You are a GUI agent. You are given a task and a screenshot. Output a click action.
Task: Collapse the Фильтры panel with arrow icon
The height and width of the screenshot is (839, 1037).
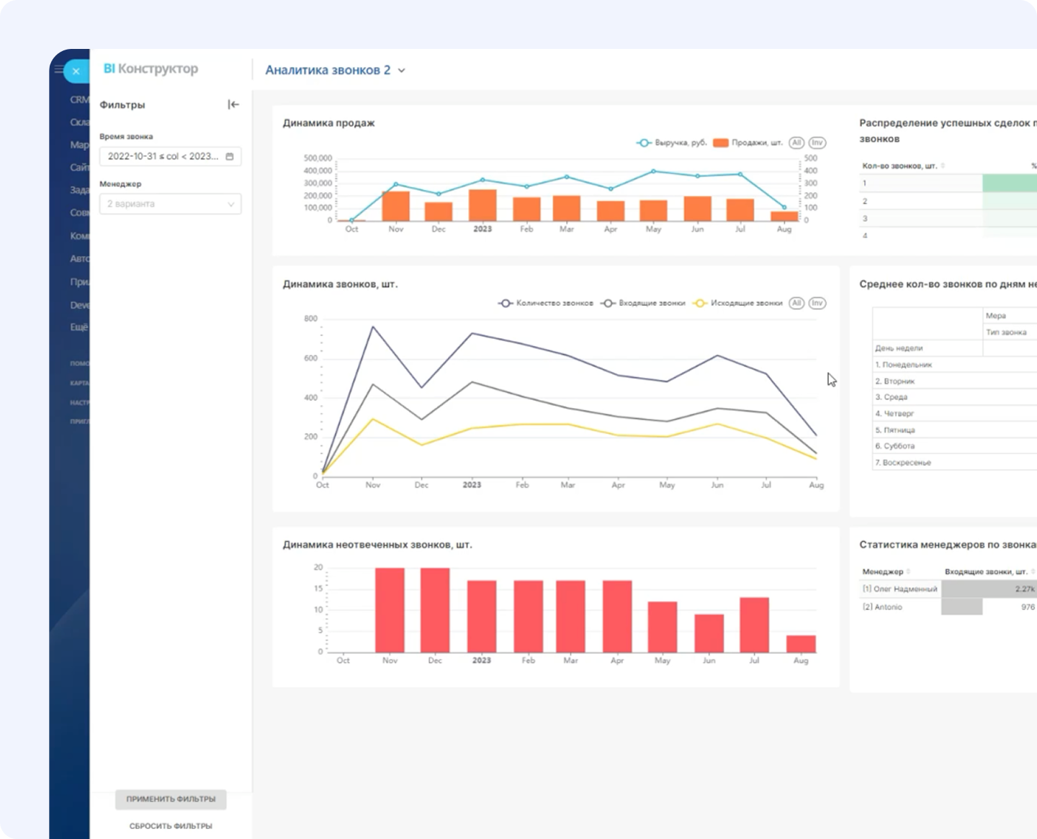pyautogui.click(x=233, y=105)
